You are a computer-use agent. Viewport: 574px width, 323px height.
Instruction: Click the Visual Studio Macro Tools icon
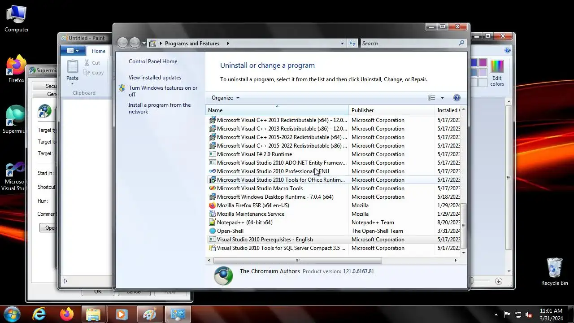213,188
